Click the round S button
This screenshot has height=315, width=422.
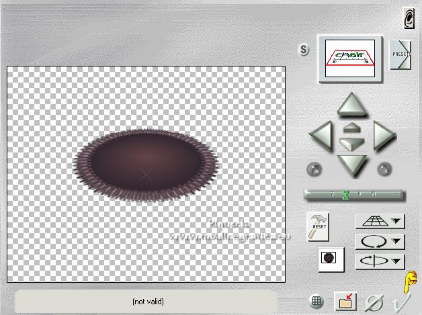[304, 50]
